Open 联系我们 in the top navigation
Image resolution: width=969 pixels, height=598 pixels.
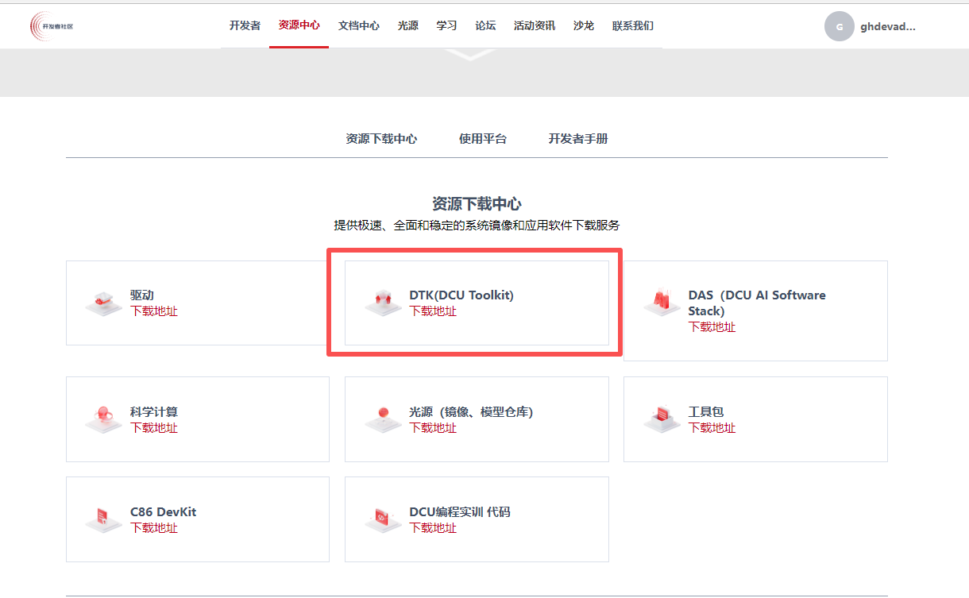click(632, 25)
